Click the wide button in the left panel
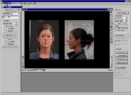The width and height of the screenshot is (131, 95). [9, 35]
